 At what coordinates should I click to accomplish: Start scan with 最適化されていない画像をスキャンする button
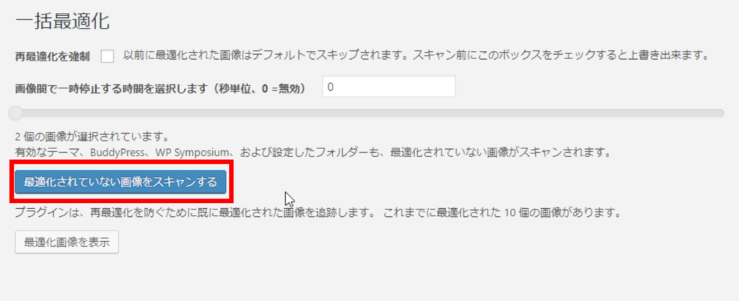121,181
